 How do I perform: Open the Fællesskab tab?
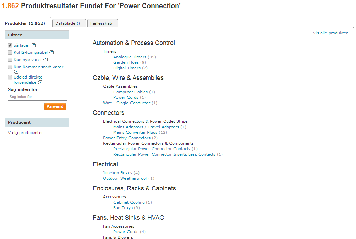click(x=102, y=23)
